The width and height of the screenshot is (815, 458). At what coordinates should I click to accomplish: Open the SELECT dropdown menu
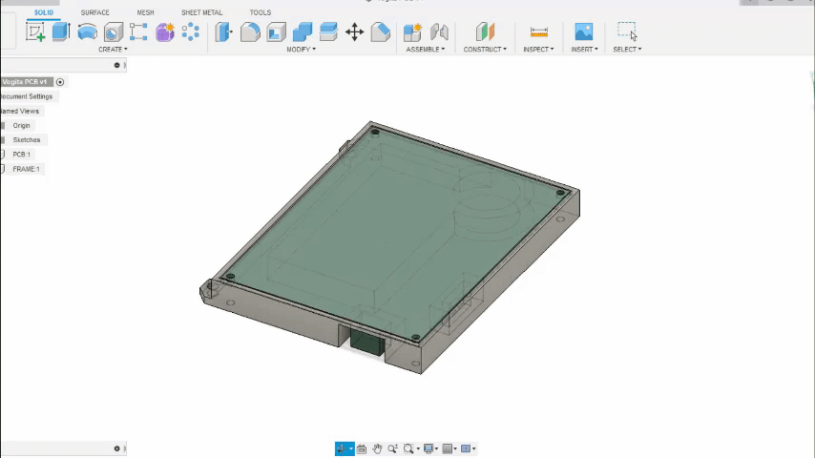(x=627, y=50)
